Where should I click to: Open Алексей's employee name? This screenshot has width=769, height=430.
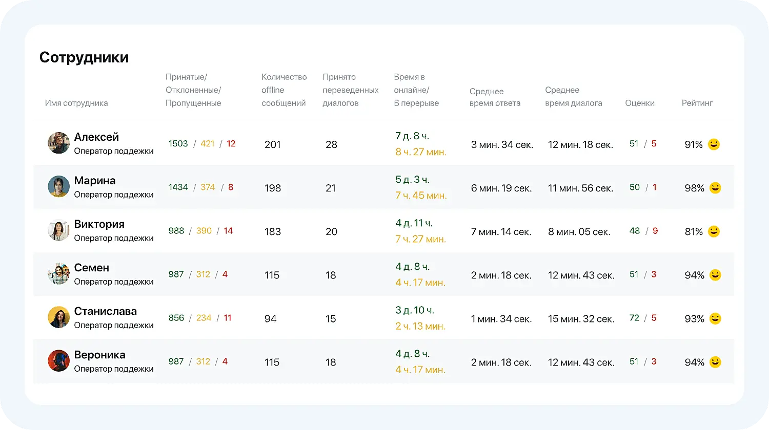[97, 137]
